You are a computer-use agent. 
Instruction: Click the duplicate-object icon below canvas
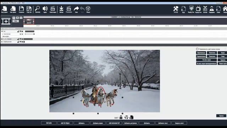(x=131, y=117)
